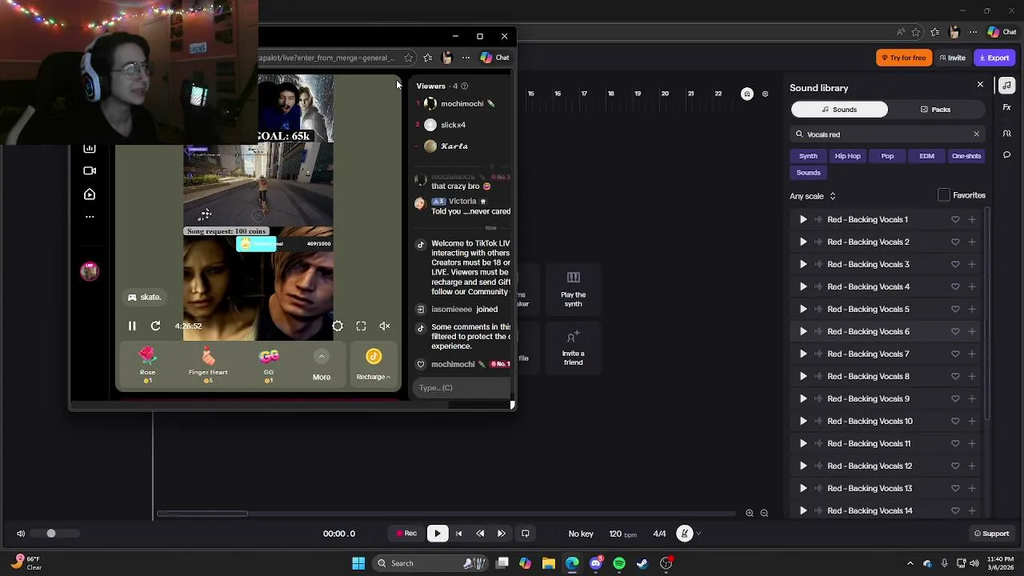This screenshot has height=576, width=1024.
Task: Add Red - Backing Vocals 10 to project
Action: point(972,421)
